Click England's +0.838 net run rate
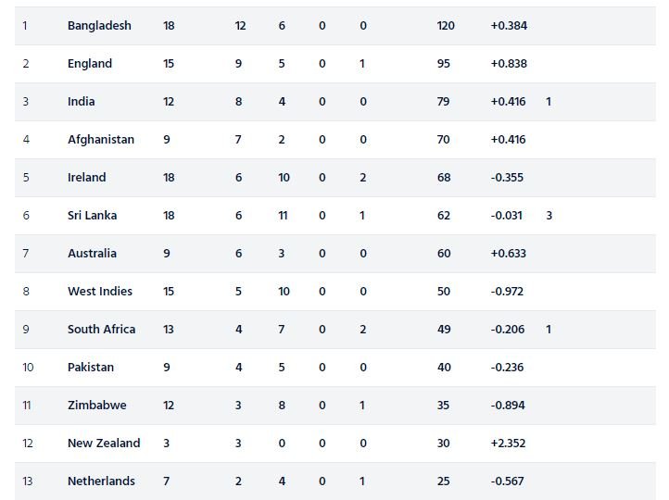 click(x=509, y=64)
